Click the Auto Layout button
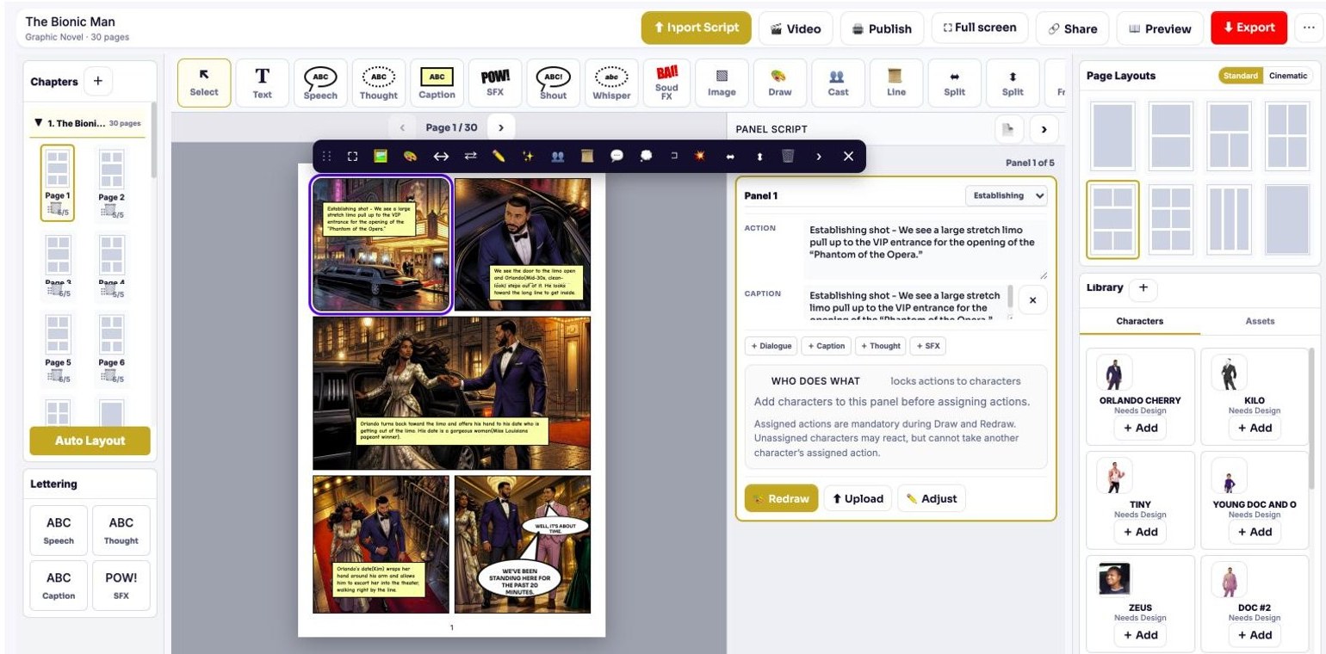The width and height of the screenshot is (1326, 654). pyautogui.click(x=90, y=441)
